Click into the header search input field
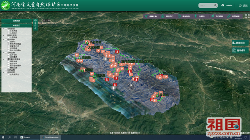The width and height of the screenshot is (250, 140). click(206, 5)
